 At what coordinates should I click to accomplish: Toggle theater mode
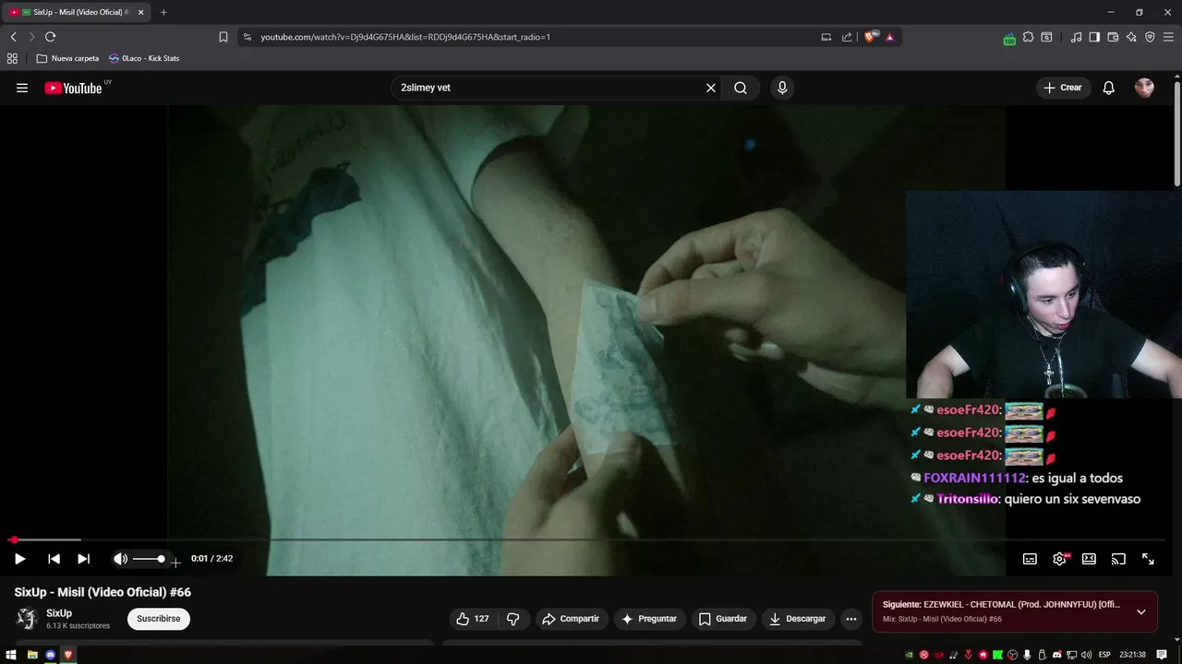(1089, 559)
